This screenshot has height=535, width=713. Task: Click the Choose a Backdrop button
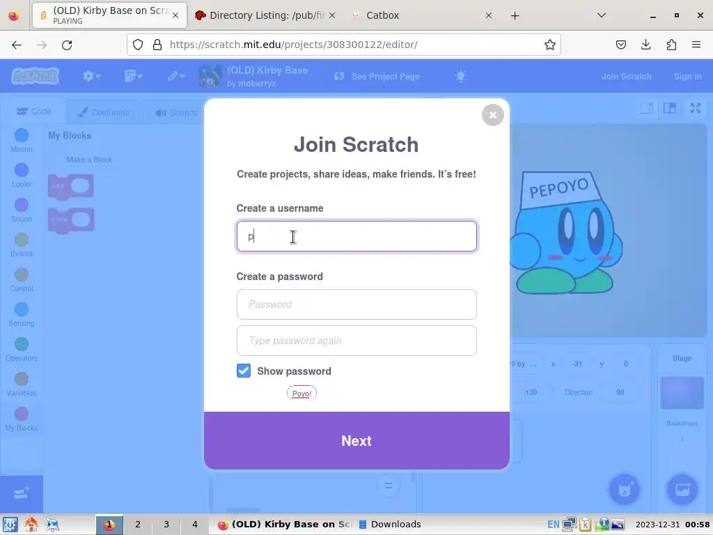point(682,490)
